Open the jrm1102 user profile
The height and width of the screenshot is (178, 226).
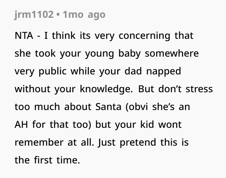point(33,15)
